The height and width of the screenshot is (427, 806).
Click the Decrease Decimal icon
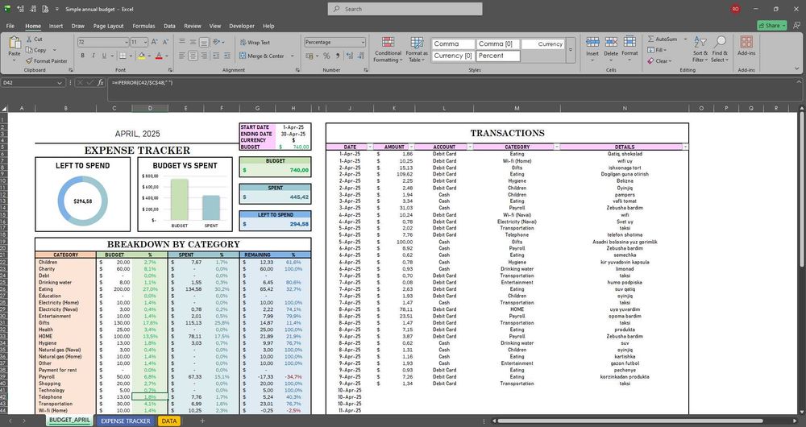pos(360,56)
